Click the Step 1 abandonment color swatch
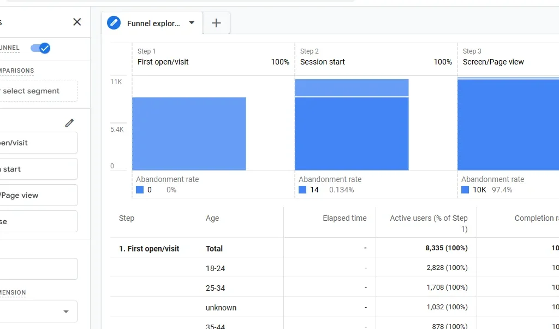 click(x=140, y=190)
